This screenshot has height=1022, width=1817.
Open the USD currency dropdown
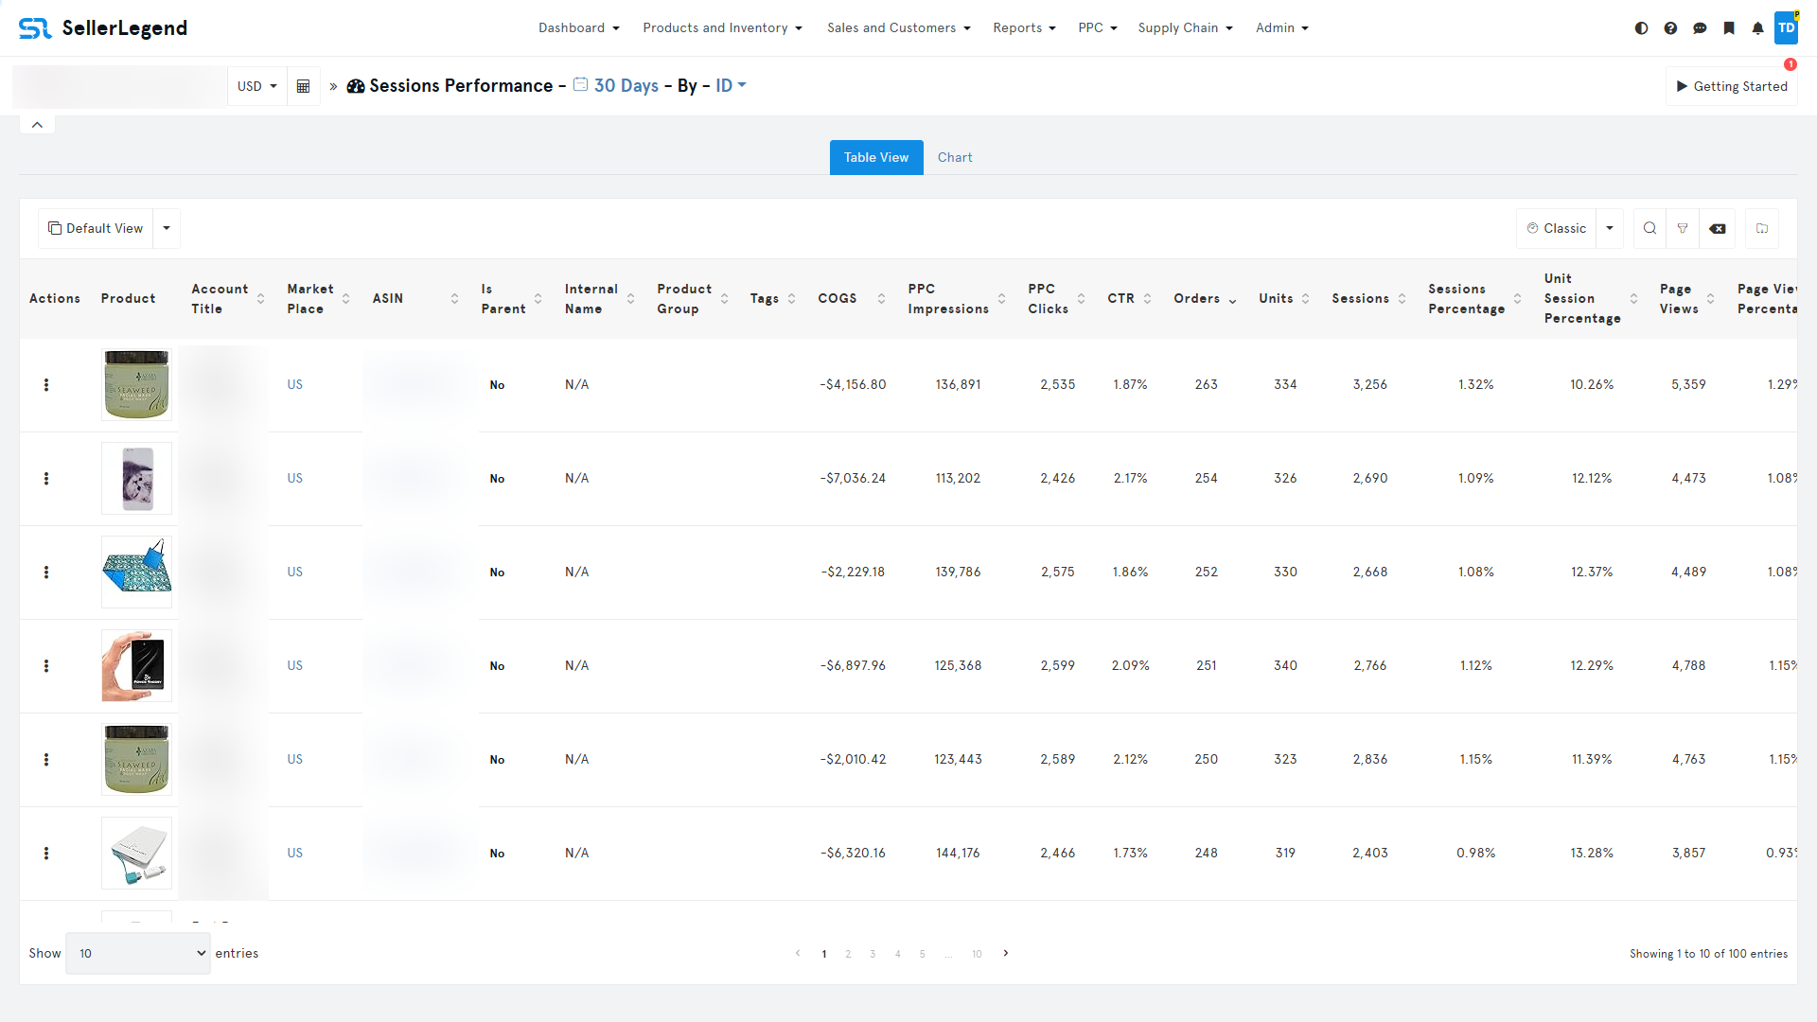(x=256, y=85)
